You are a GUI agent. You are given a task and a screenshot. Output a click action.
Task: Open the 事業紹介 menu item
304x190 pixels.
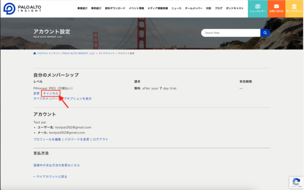tap(82, 8)
